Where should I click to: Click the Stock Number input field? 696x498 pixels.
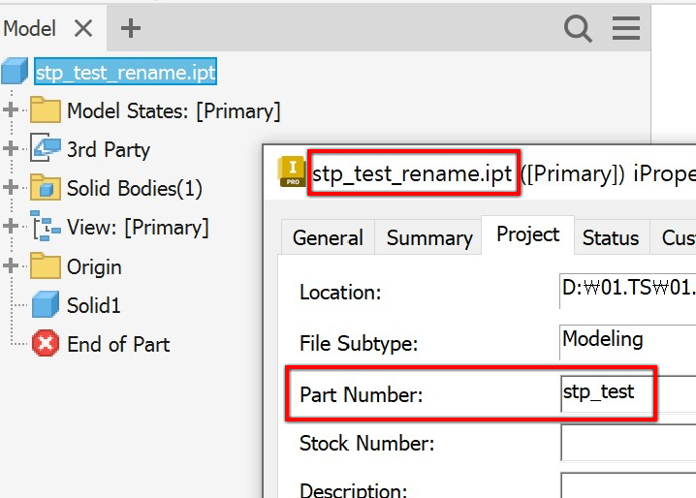point(626,444)
